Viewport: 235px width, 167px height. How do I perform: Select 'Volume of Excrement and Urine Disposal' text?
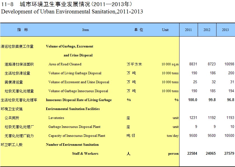coord(79,82)
